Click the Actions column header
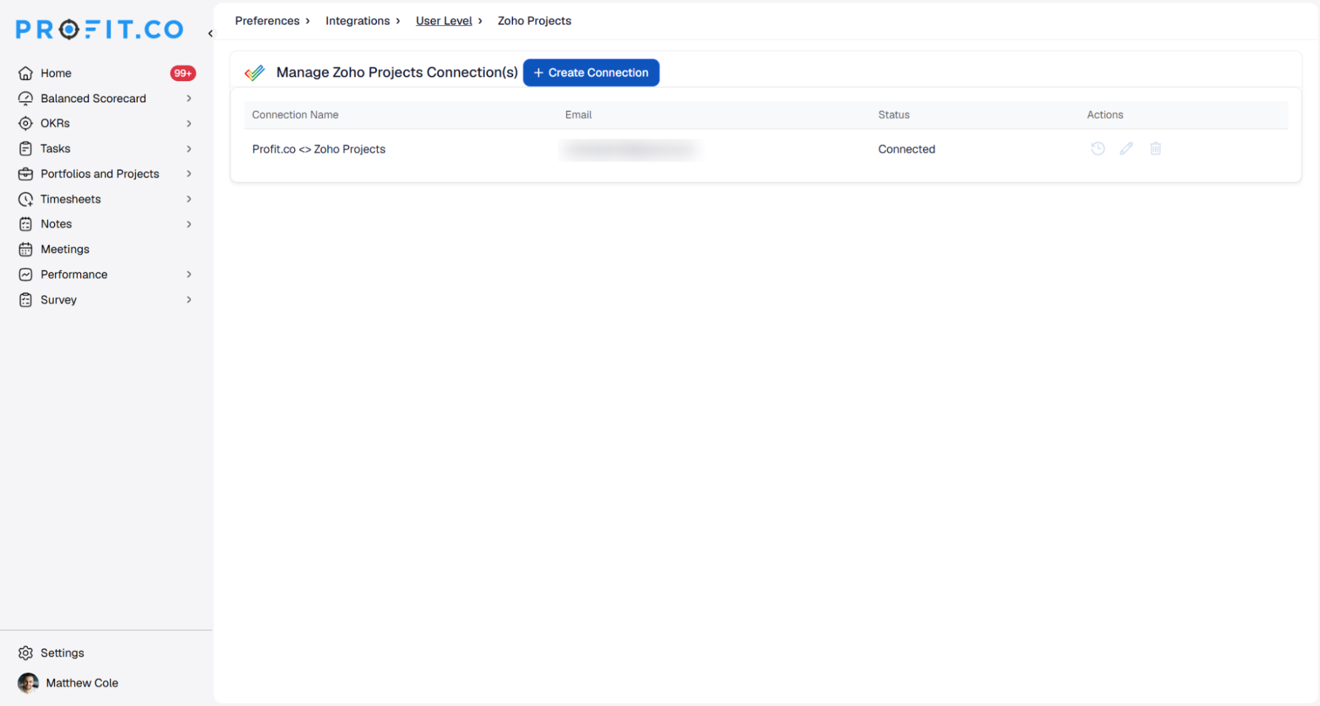 coord(1105,115)
